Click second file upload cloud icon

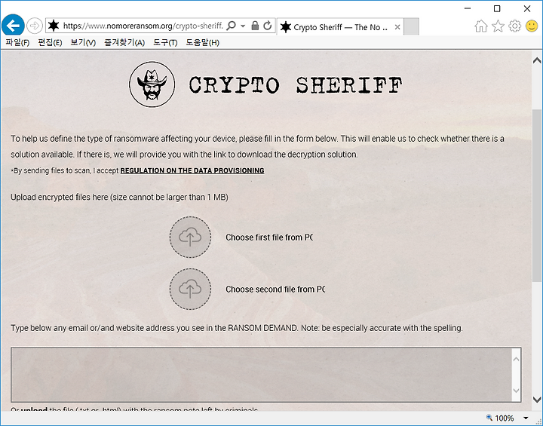coord(190,289)
